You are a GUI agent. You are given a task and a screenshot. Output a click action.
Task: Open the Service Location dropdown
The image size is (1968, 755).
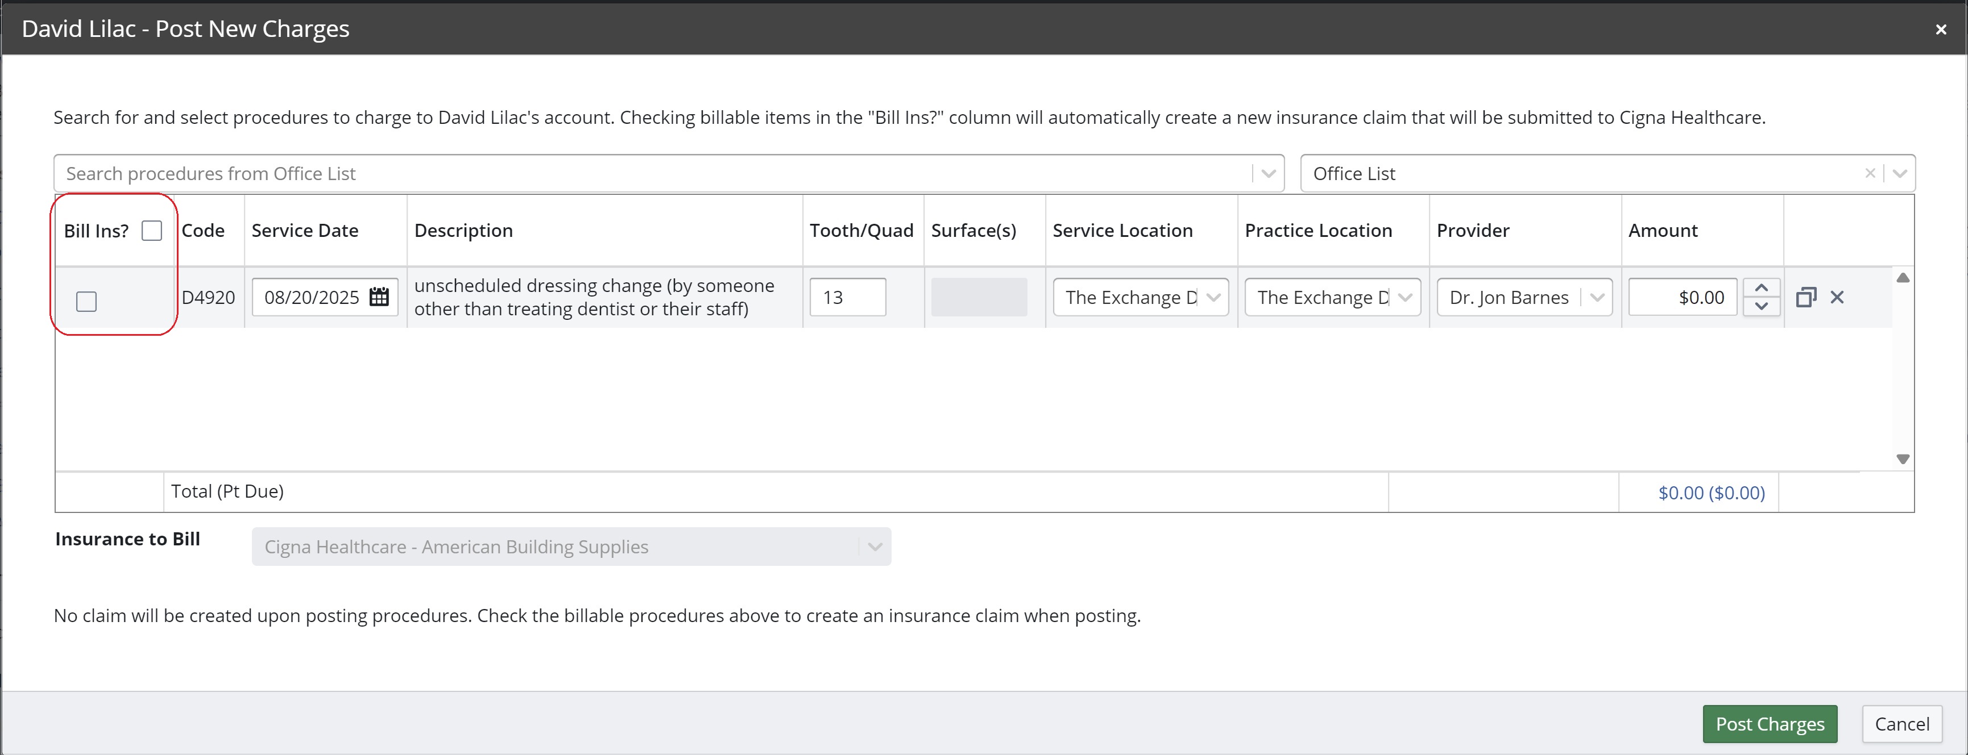tap(1140, 297)
